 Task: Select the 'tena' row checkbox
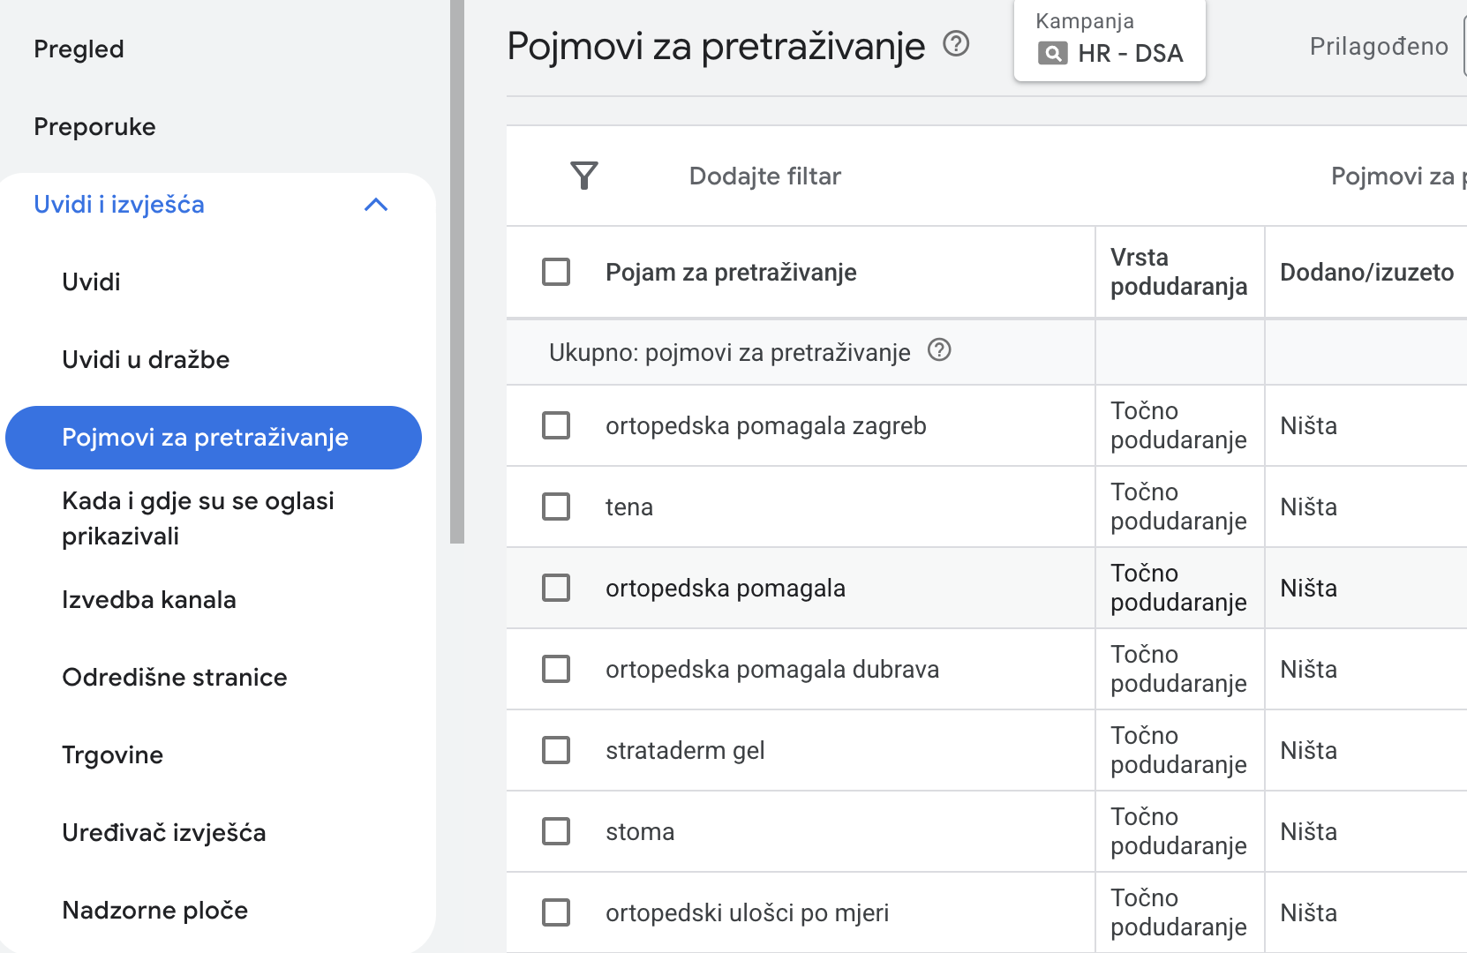click(556, 507)
